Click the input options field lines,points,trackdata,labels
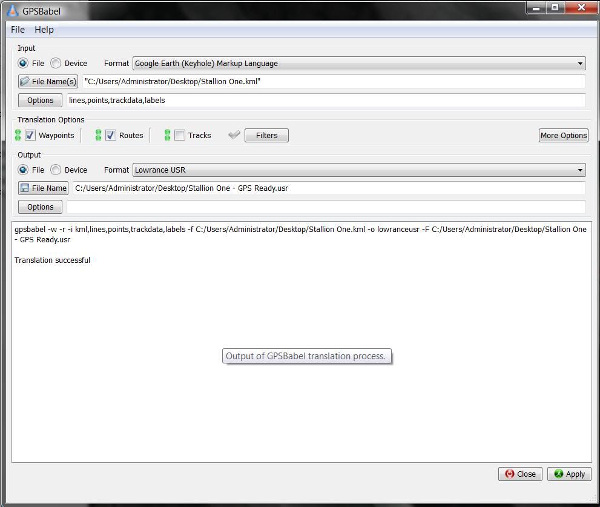 point(326,101)
